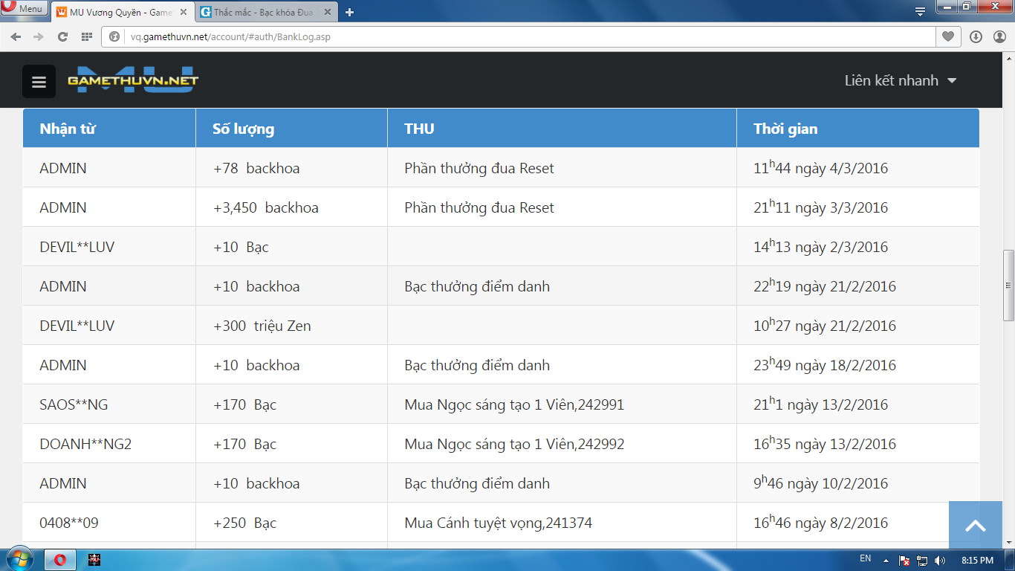The image size is (1015, 571).
Task: Expand the Liên kết nhanh dropdown
Action: pos(900,80)
